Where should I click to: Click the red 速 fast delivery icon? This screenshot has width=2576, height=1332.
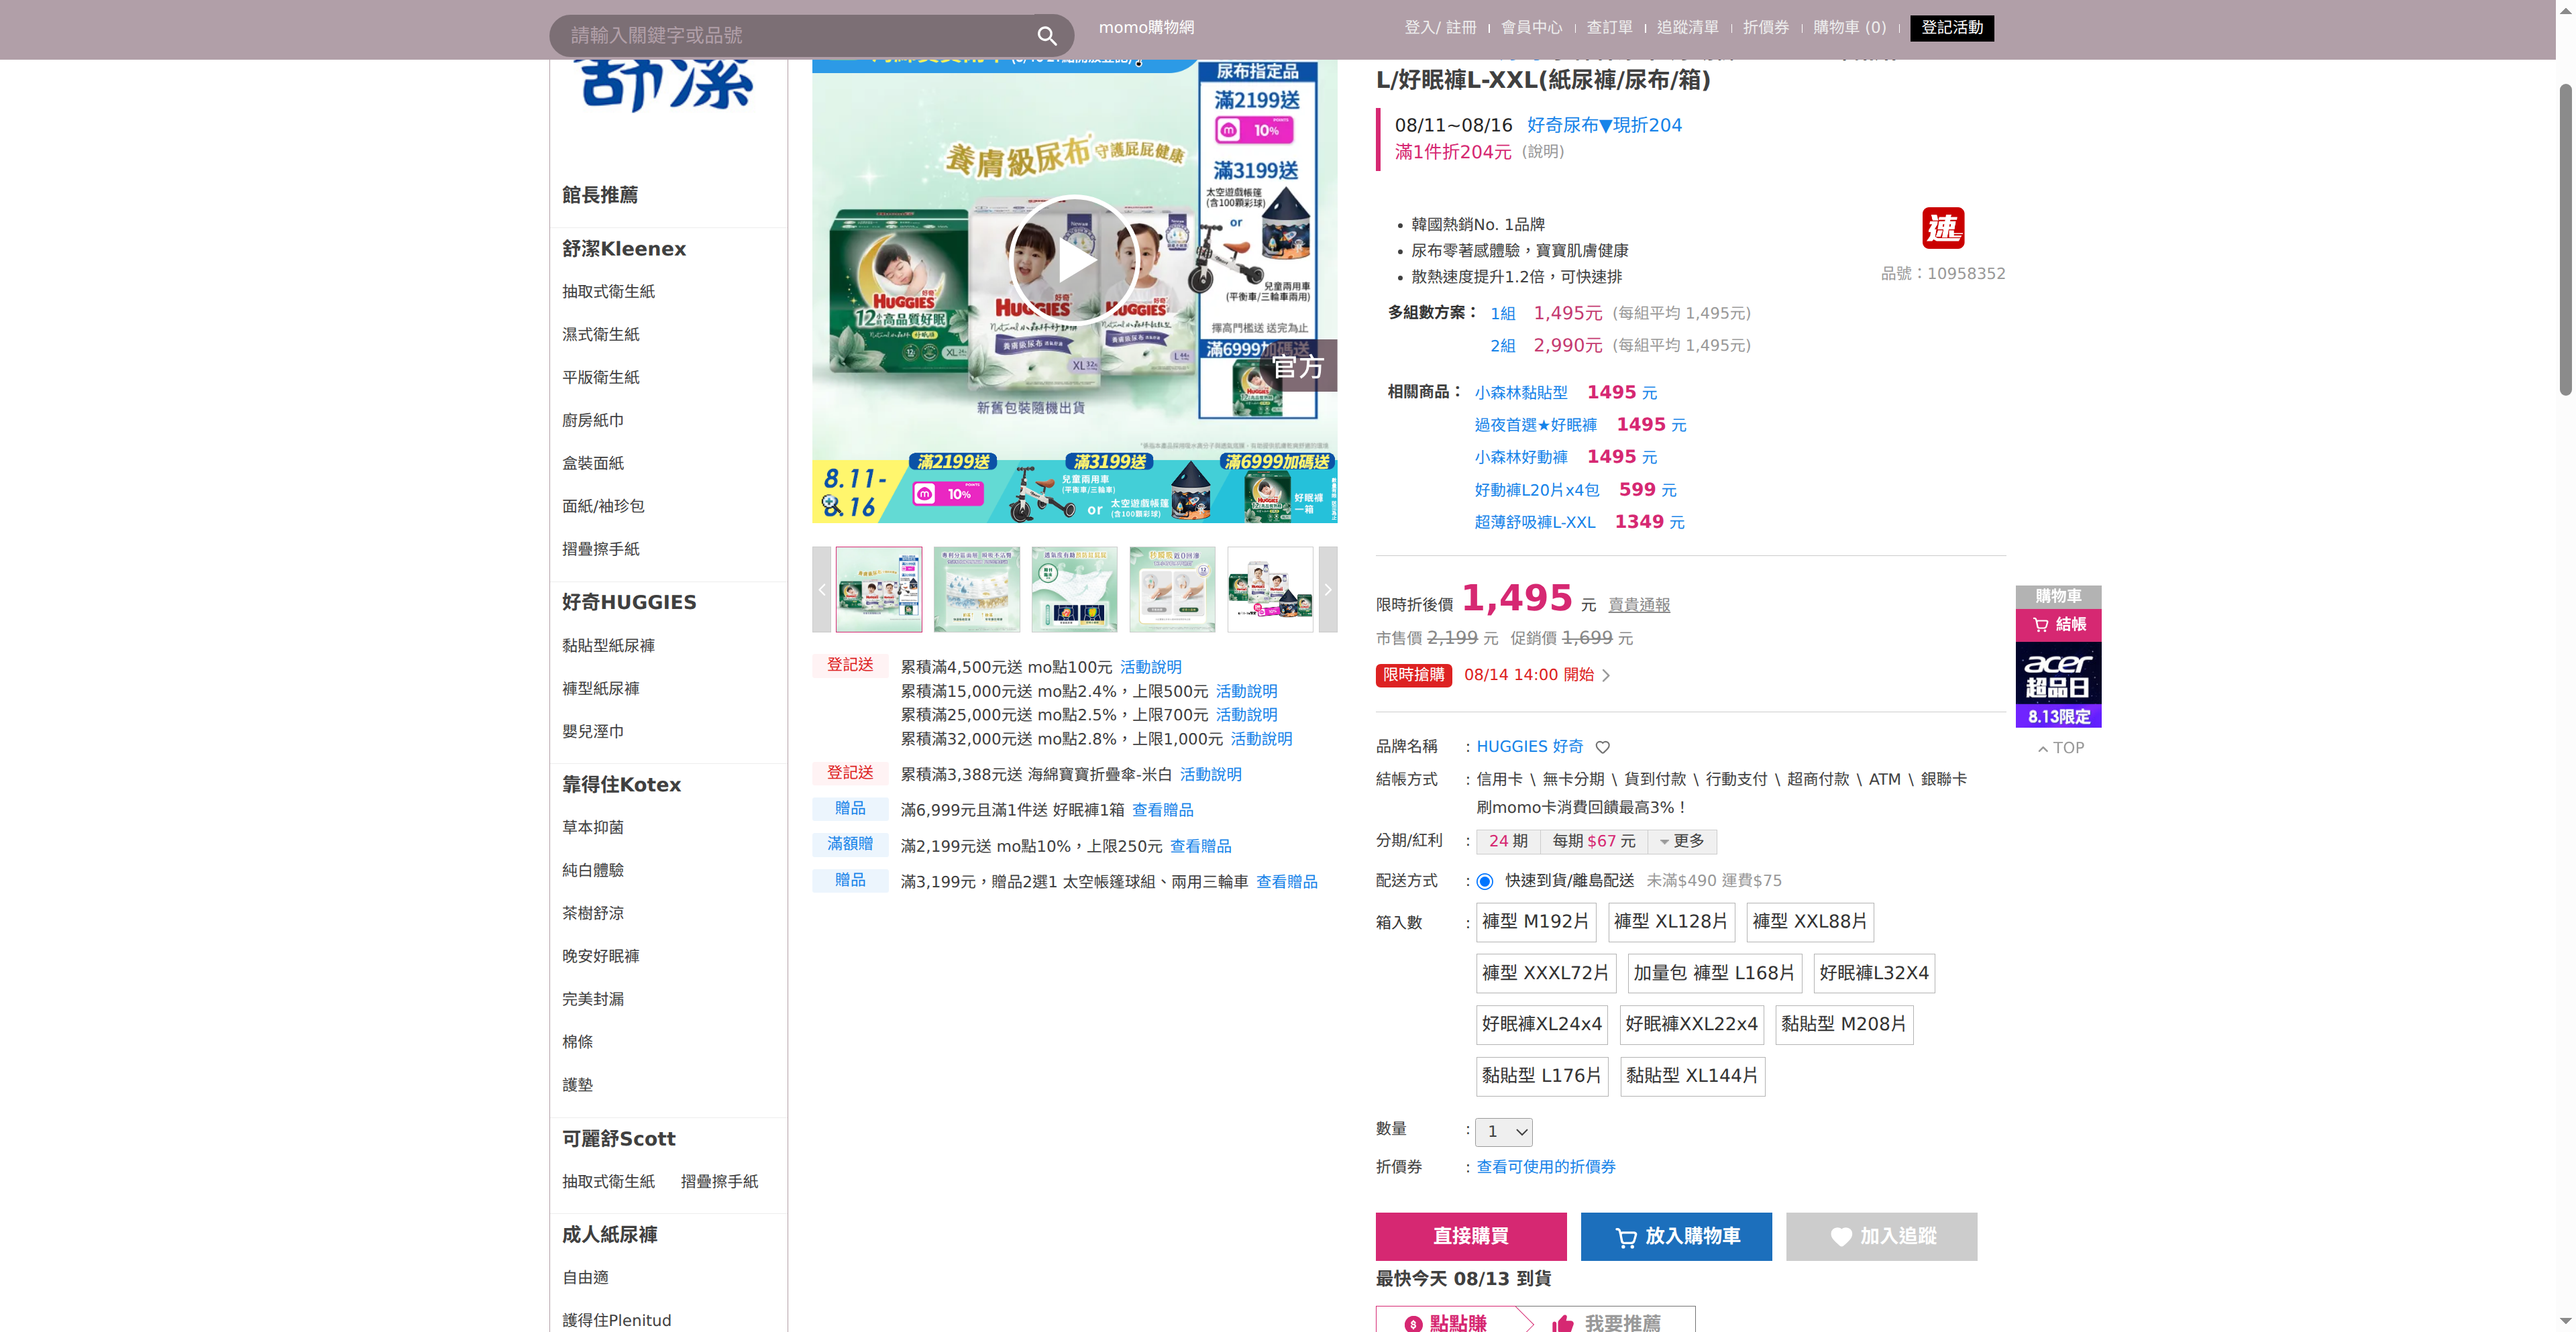point(1943,228)
